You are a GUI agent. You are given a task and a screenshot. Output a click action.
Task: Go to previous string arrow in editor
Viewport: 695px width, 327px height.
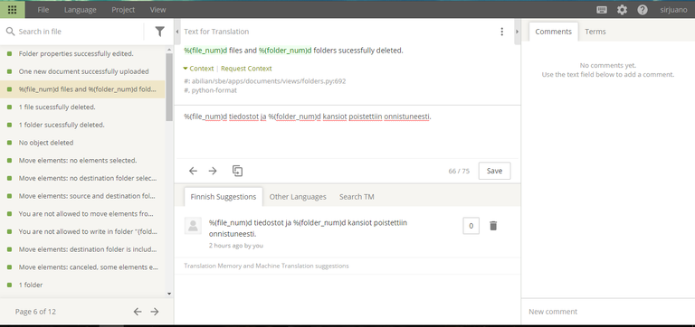(193, 171)
